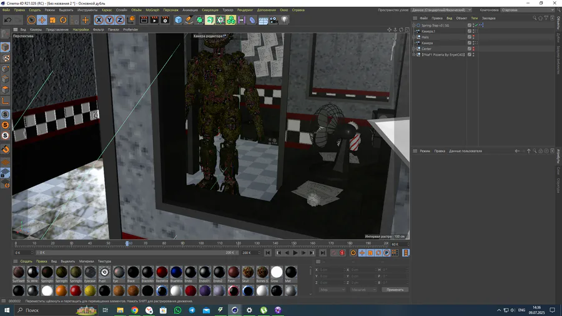Select the Glow material swatch
This screenshot has height=316, width=562.
tap(277, 272)
